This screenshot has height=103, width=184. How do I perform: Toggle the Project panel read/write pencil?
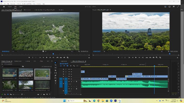click(2, 94)
